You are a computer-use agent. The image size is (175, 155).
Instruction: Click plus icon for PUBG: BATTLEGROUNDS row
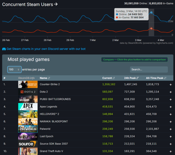[171, 100]
